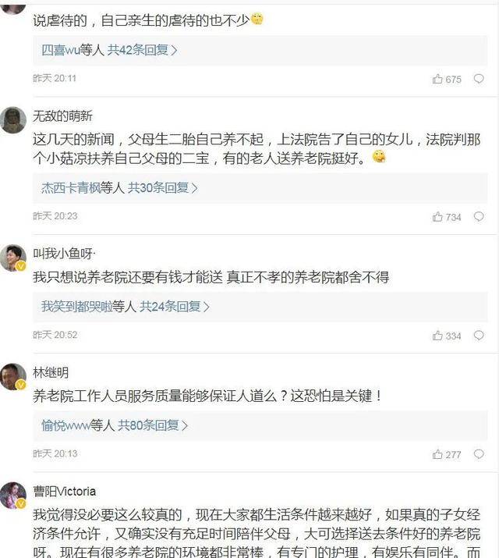This screenshot has width=499, height=558.
Task: Click timestamp 昨天 20:23
Action: pos(55,216)
